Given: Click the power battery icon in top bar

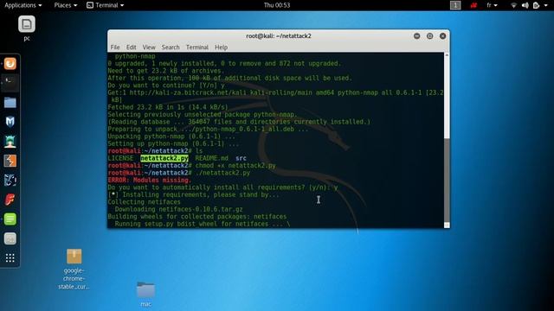Looking at the screenshot, I should pyautogui.click(x=536, y=5).
